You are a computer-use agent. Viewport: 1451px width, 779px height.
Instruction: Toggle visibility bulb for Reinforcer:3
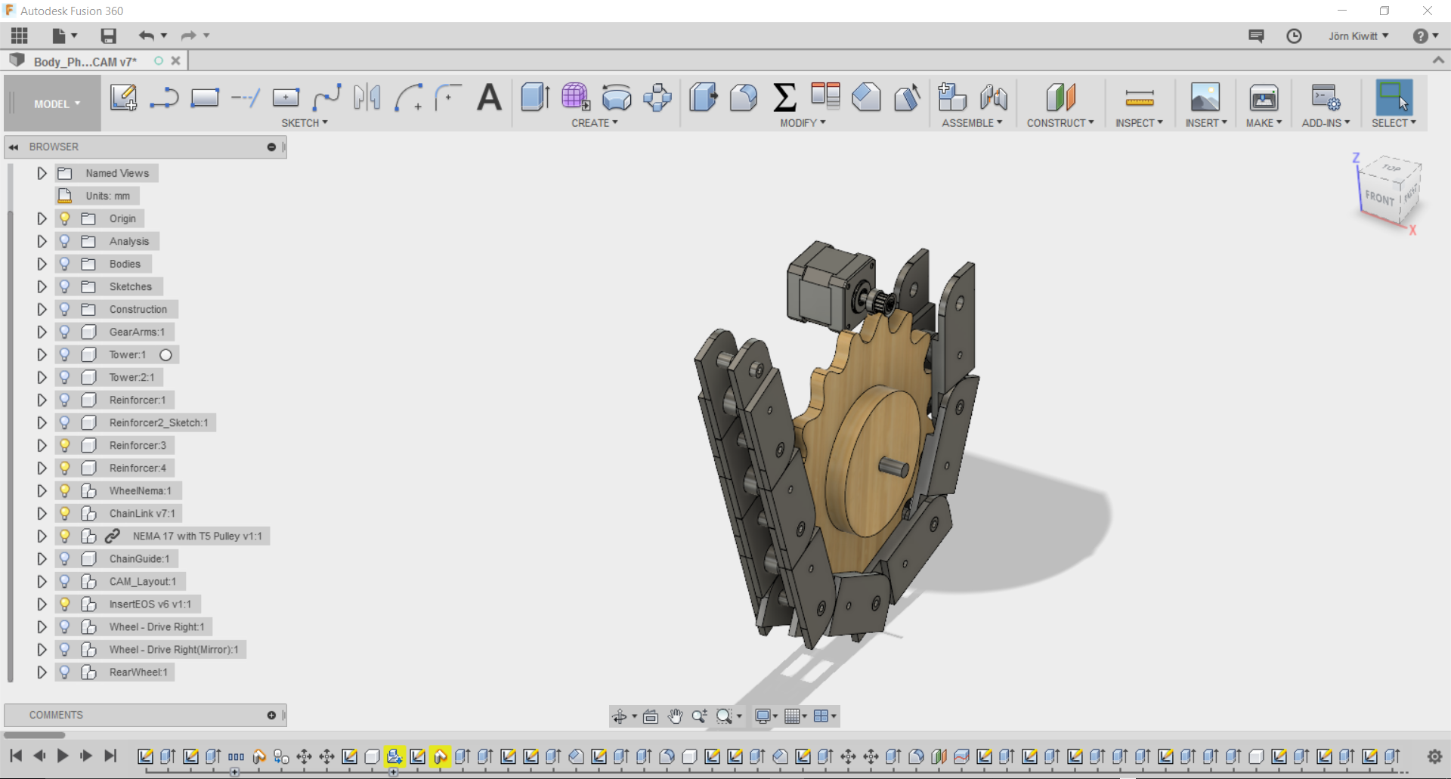click(65, 445)
